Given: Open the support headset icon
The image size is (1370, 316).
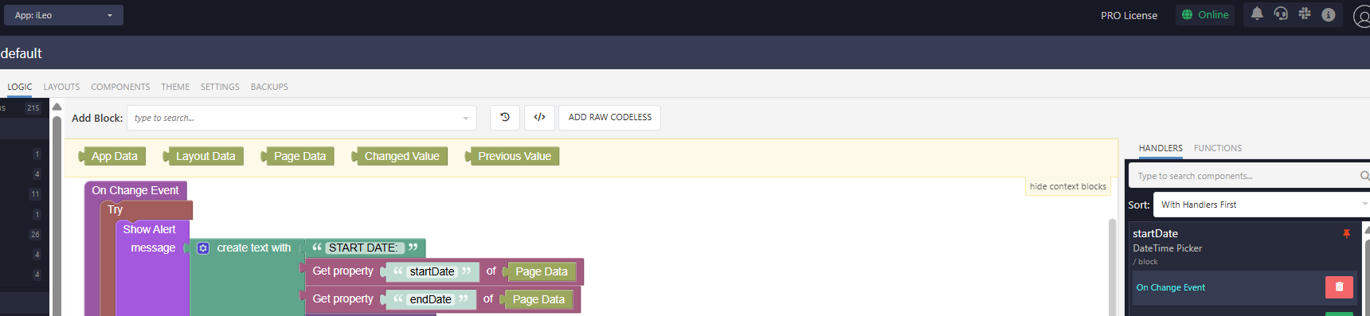Looking at the screenshot, I should tap(1281, 14).
